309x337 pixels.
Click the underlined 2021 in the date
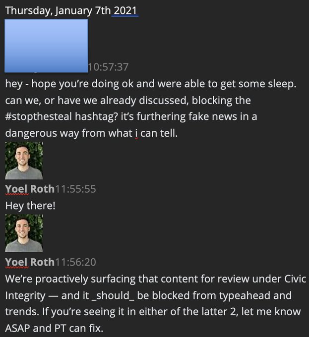(x=125, y=11)
